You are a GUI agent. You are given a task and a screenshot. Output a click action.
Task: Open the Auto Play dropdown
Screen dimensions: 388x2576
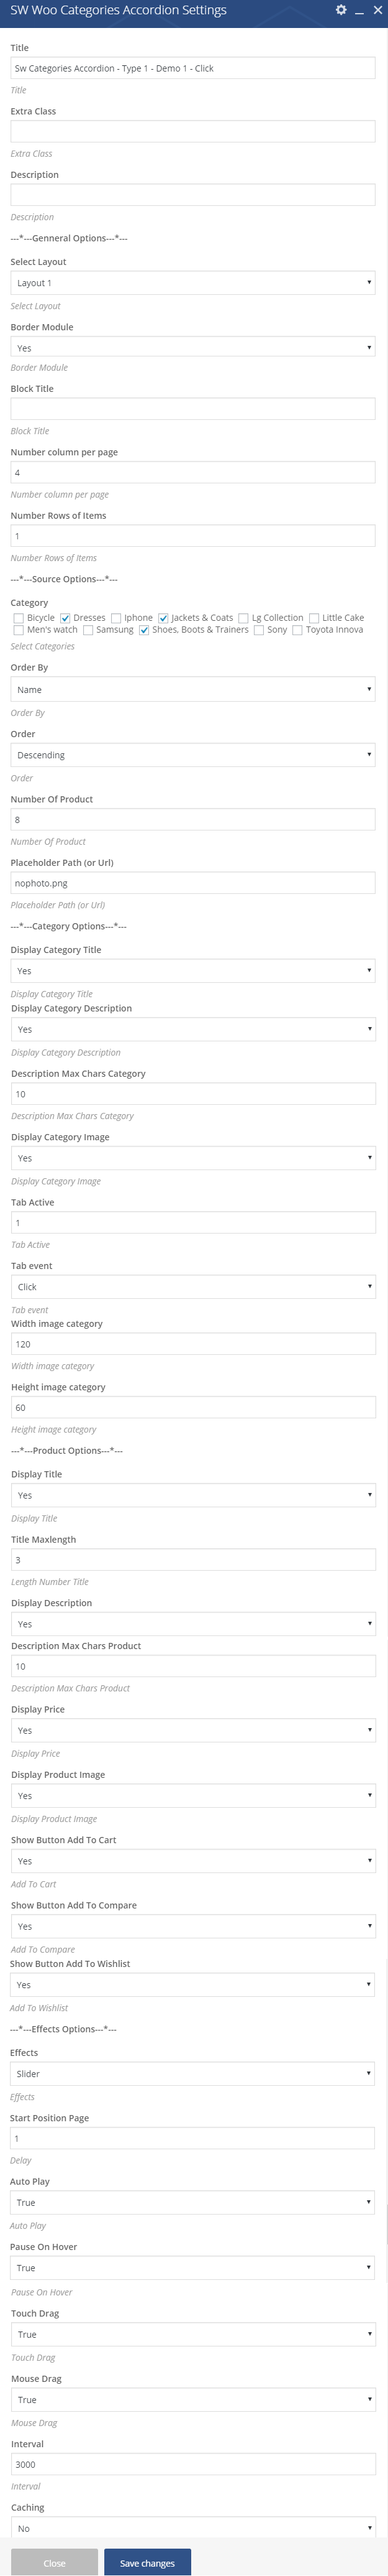(192, 2202)
